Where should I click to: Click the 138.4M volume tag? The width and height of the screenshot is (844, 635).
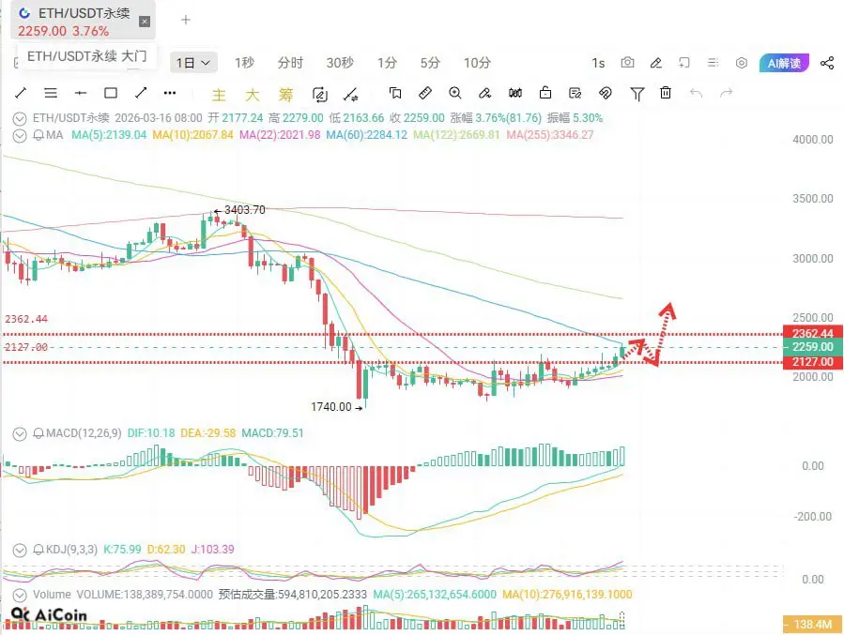point(812,625)
